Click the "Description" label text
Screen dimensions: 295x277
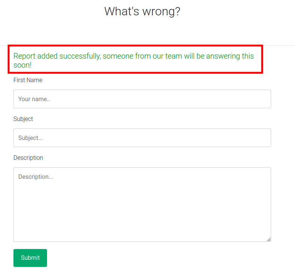(28, 158)
